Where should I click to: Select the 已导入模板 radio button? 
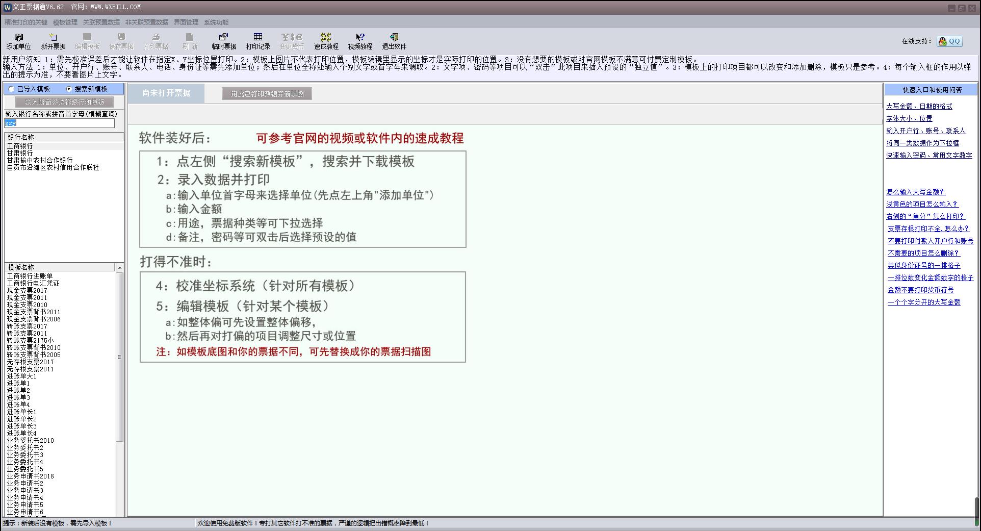click(11, 89)
